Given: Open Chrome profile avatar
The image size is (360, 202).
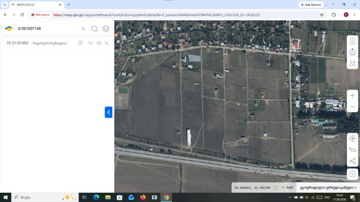Looking at the screenshot, I should click(x=346, y=15).
